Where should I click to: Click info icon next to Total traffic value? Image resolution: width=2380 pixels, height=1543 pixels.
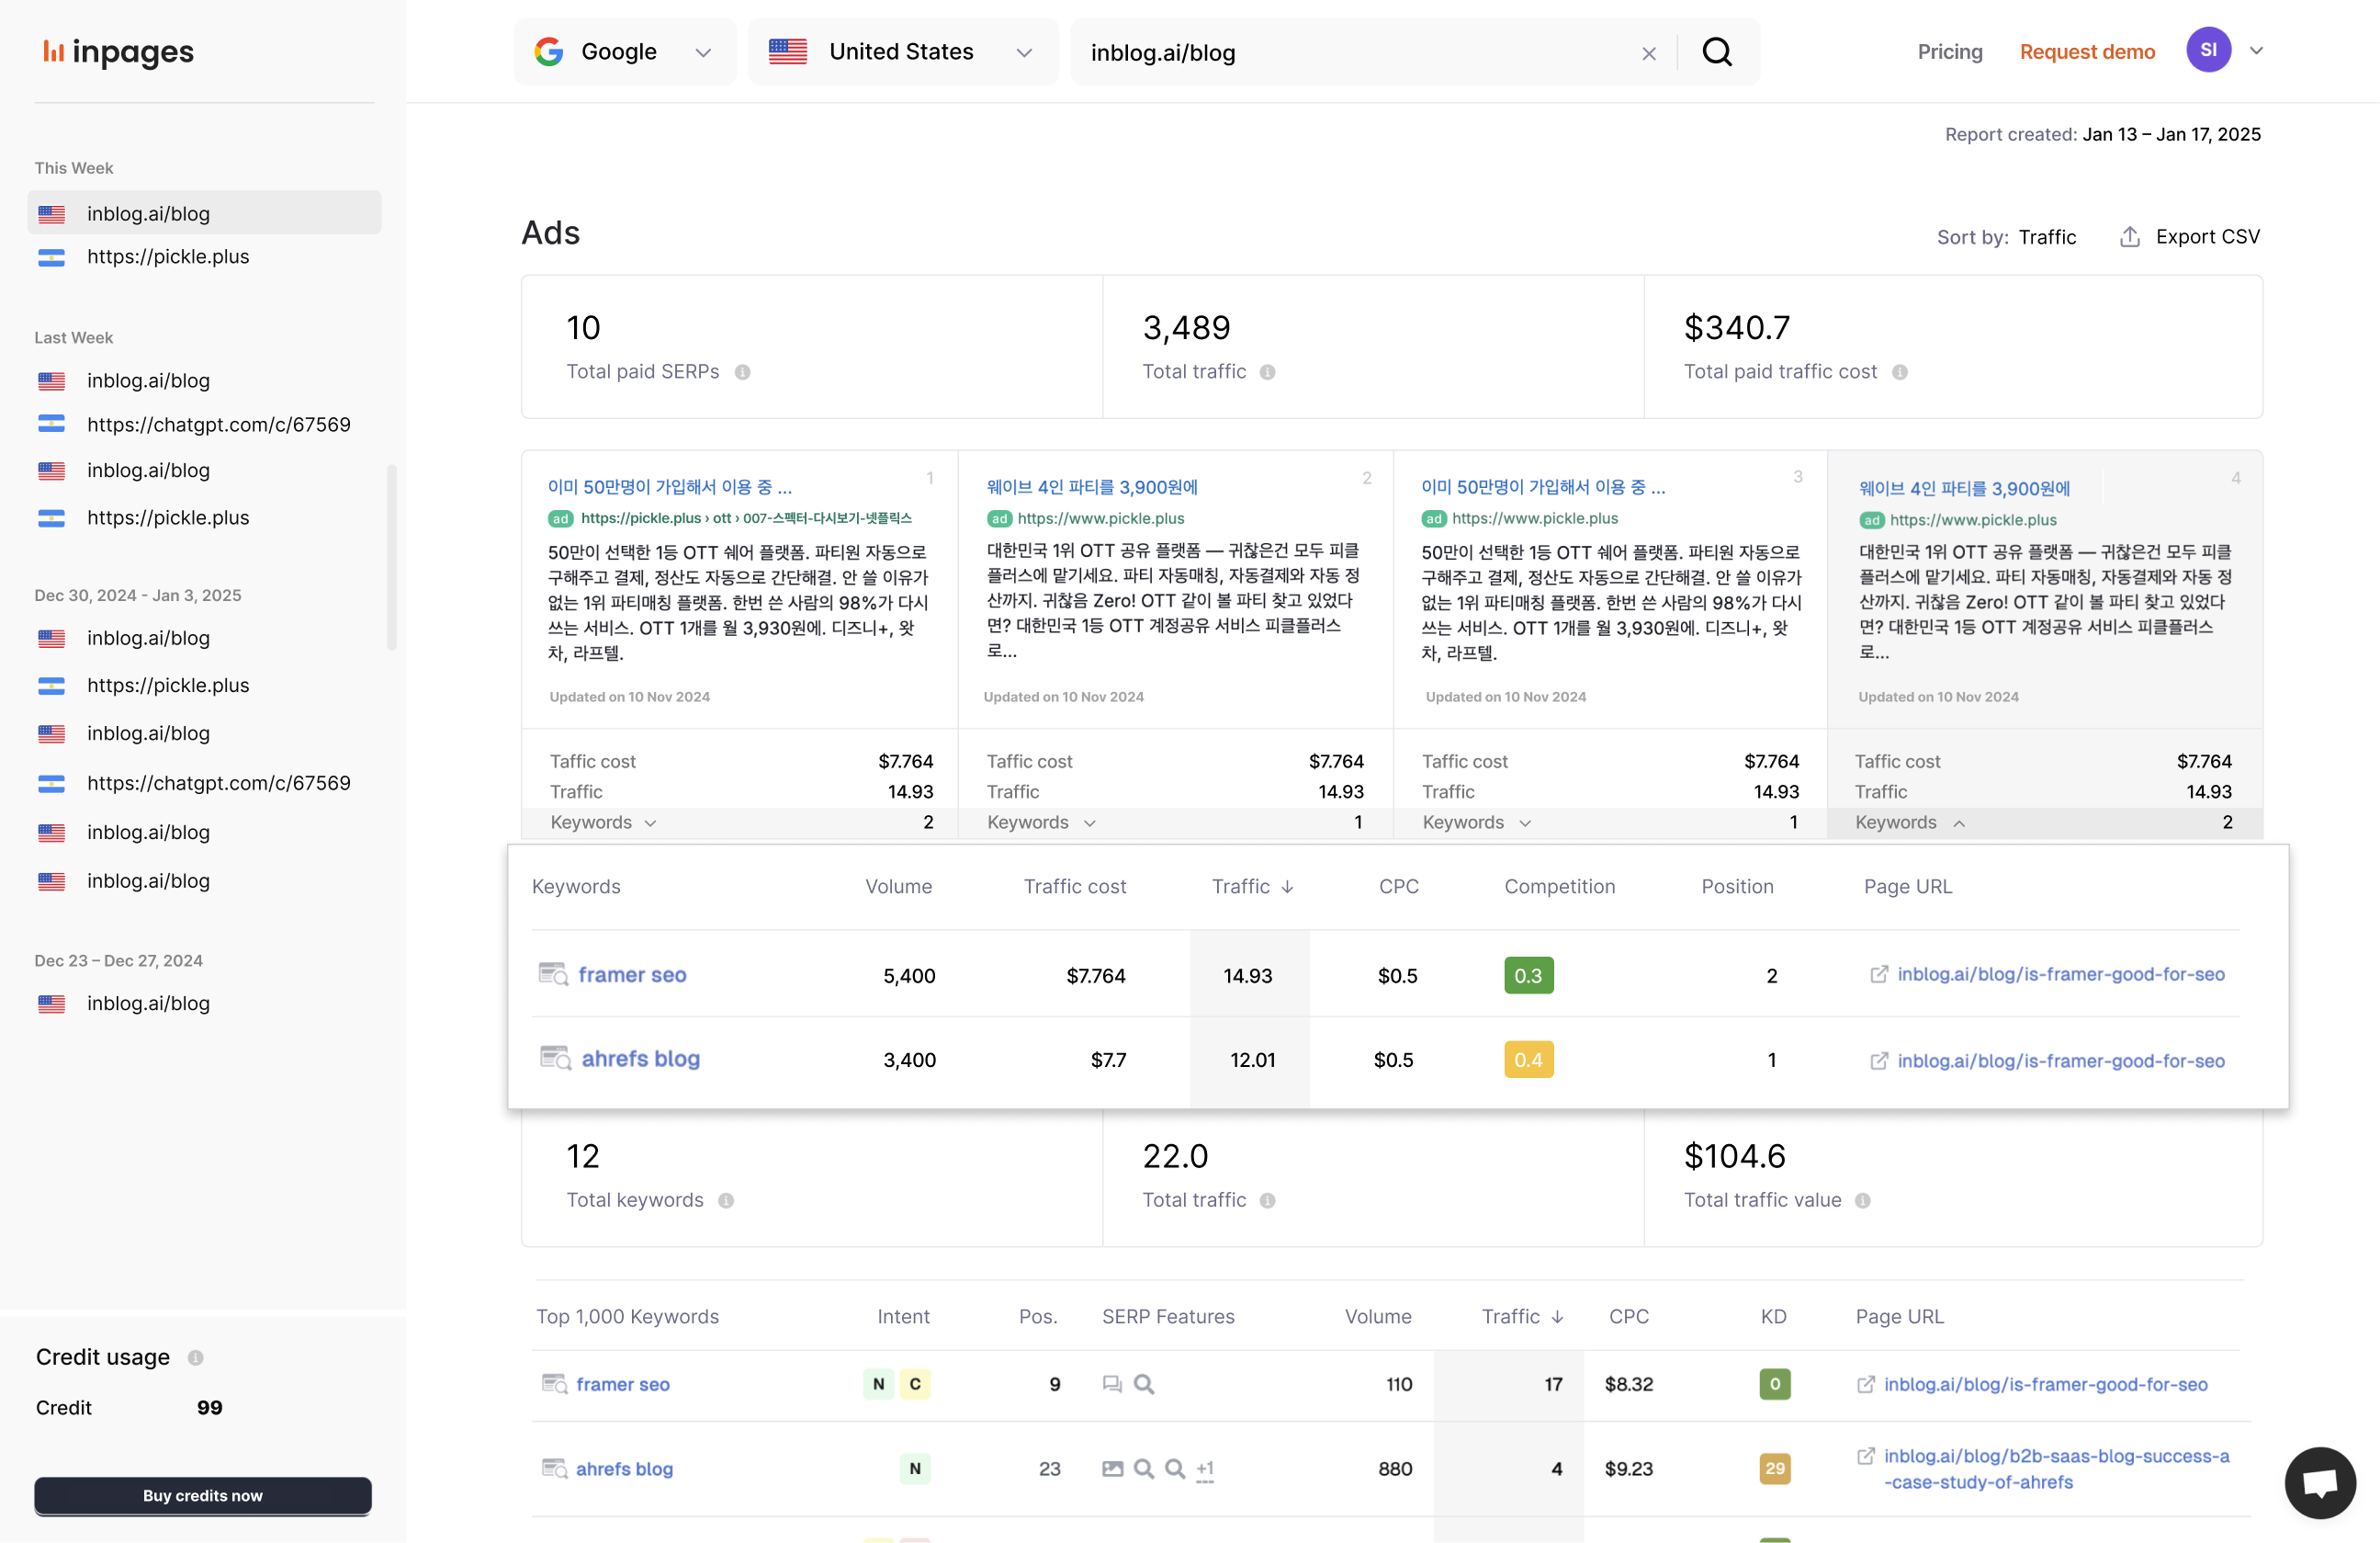coord(1862,1201)
